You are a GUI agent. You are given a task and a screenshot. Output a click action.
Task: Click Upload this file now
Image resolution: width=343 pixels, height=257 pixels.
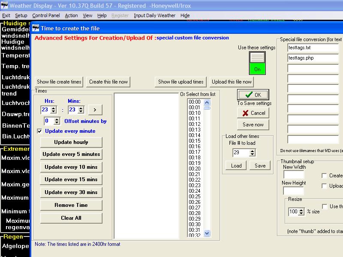pyautogui.click(x=232, y=82)
